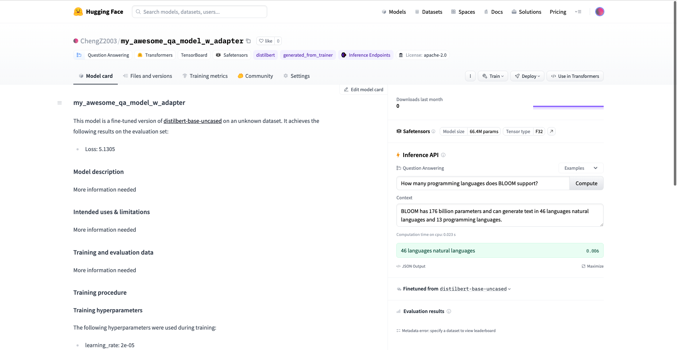Screen dimensions: 677x350
Task: Open the Training metrics tab
Action: [x=205, y=76]
